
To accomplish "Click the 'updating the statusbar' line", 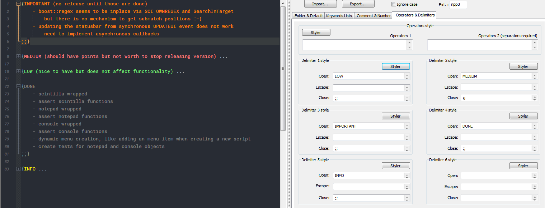I will (133, 26).
